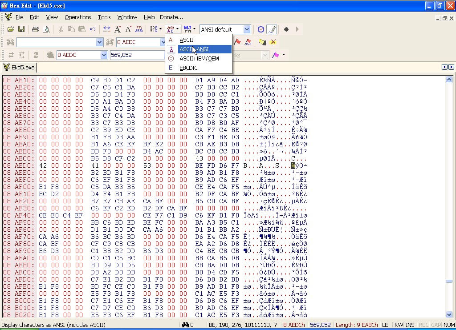Open the Help menu
Image resolution: width=456 pixels, height=330 pixels.
click(x=149, y=17)
